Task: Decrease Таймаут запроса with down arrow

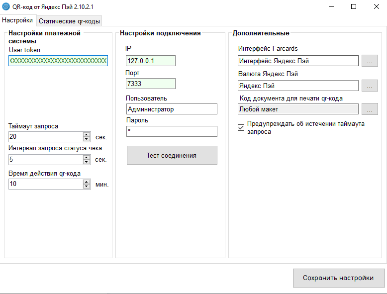Action: click(87, 139)
